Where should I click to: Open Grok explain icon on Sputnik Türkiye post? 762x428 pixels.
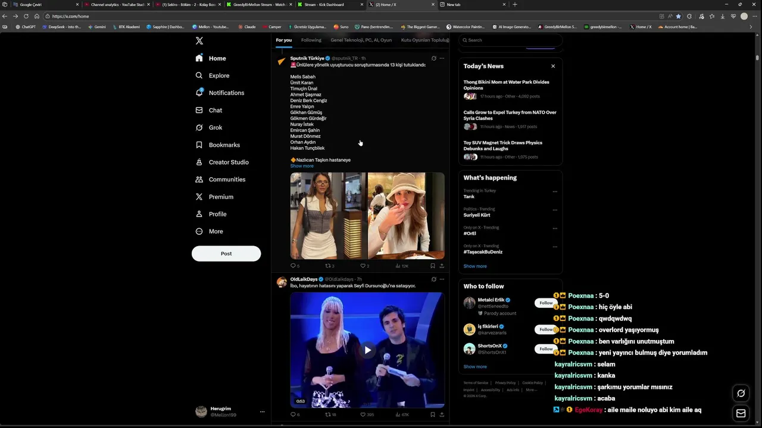[x=433, y=58]
